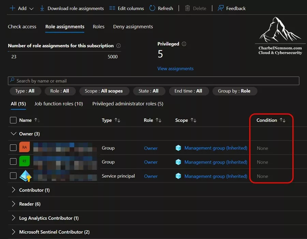Click the Delete label

pyautogui.click(x=200, y=9)
